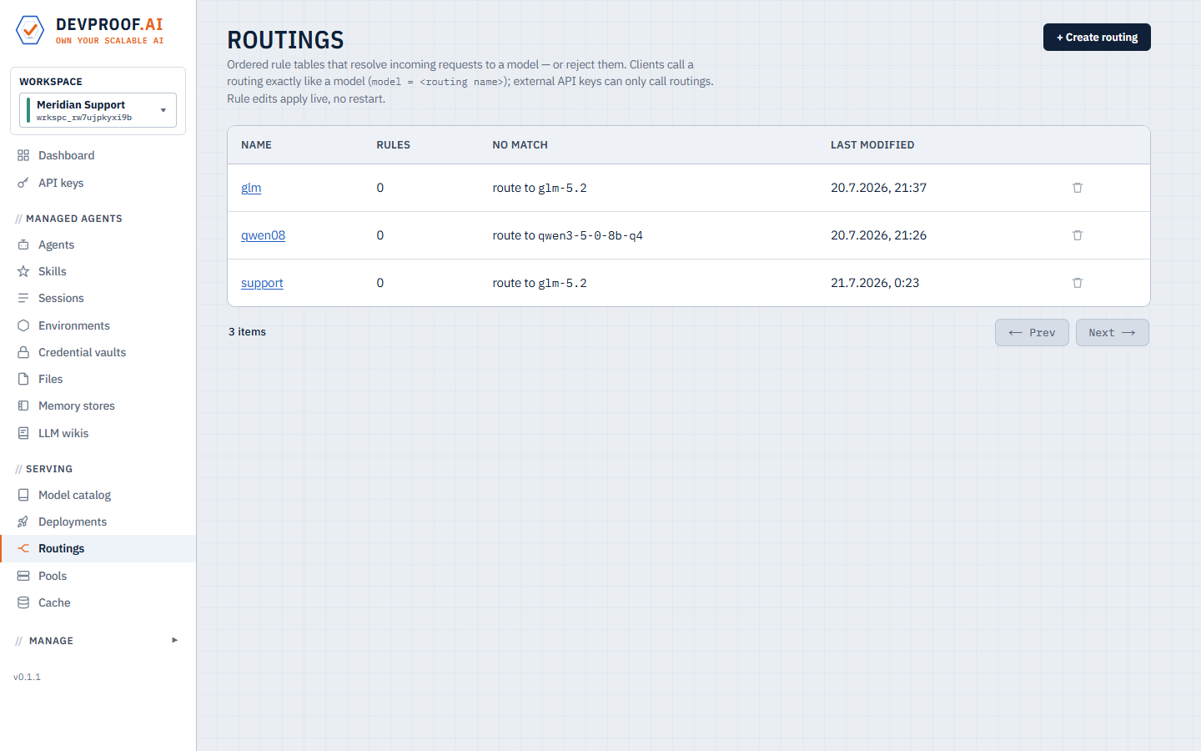The width and height of the screenshot is (1201, 751).
Task: Navigate to Skills
Action: [98, 271]
